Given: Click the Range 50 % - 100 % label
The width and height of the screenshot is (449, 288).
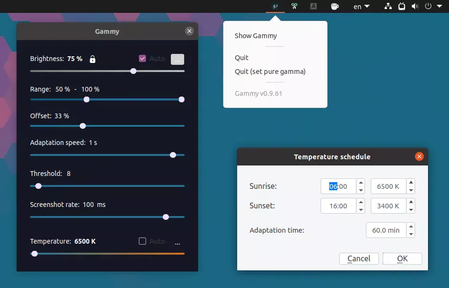Looking at the screenshot, I should coord(65,89).
